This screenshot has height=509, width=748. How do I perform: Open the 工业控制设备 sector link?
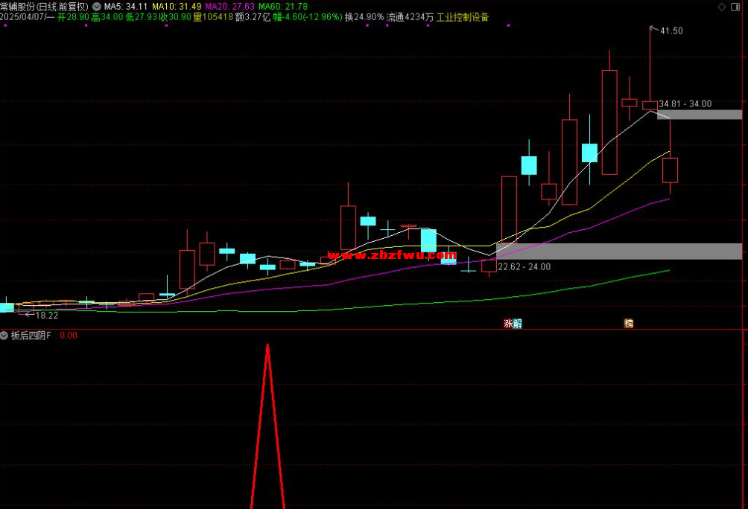pos(463,17)
